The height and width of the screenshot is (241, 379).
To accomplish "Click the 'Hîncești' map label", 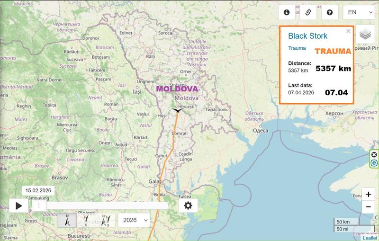I will [186, 107].
